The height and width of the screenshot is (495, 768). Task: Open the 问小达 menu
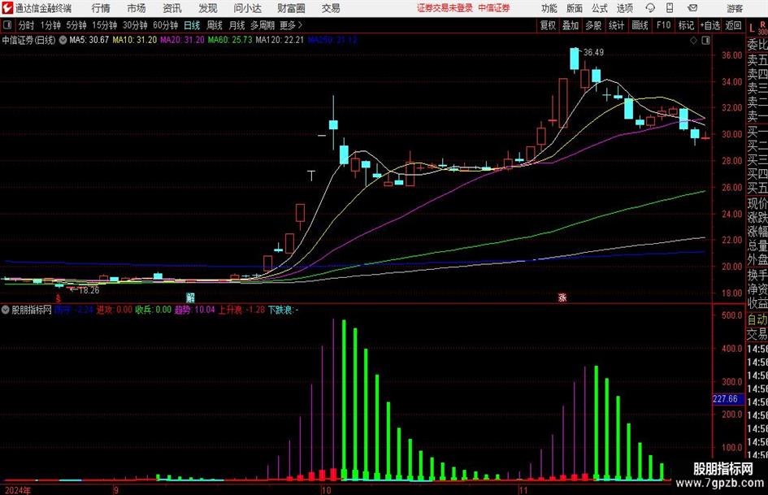coord(247,8)
